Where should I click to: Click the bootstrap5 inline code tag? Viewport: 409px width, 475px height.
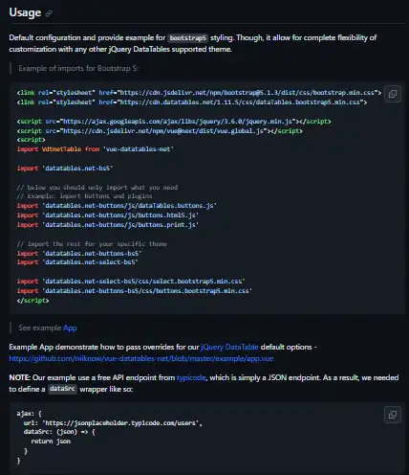188,38
